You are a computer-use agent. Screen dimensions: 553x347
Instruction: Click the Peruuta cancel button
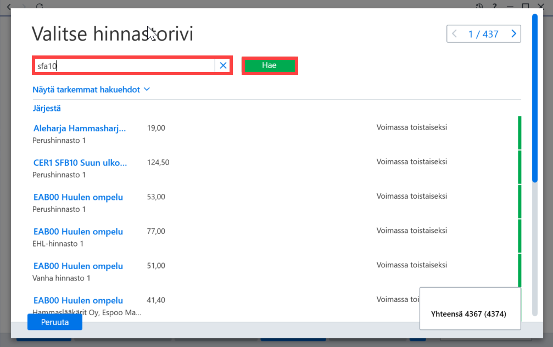point(55,322)
